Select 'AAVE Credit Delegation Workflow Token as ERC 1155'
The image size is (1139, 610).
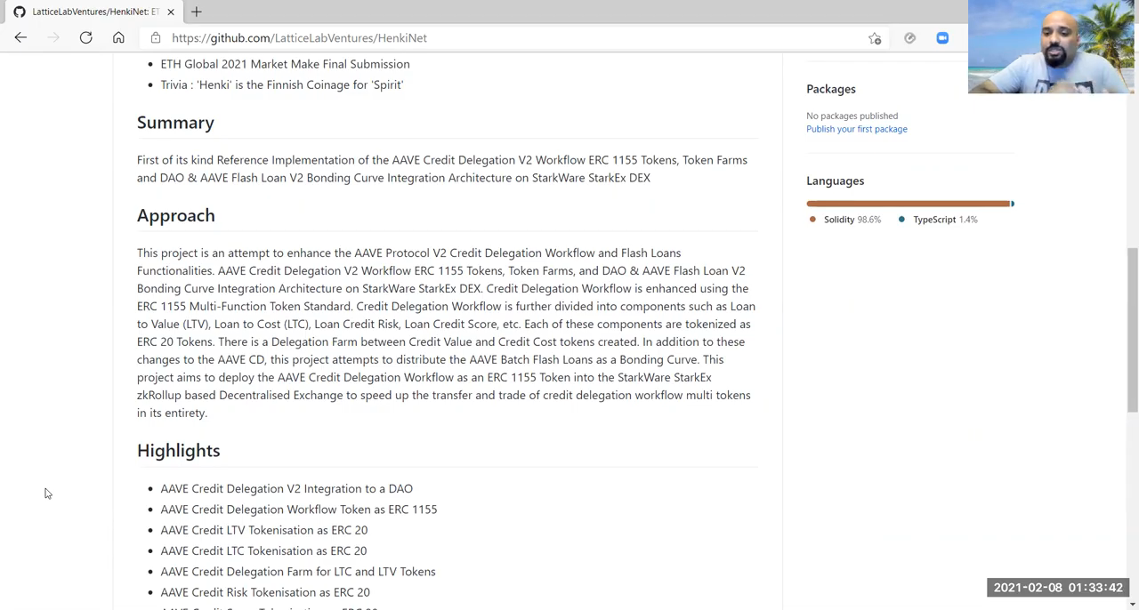pos(298,510)
